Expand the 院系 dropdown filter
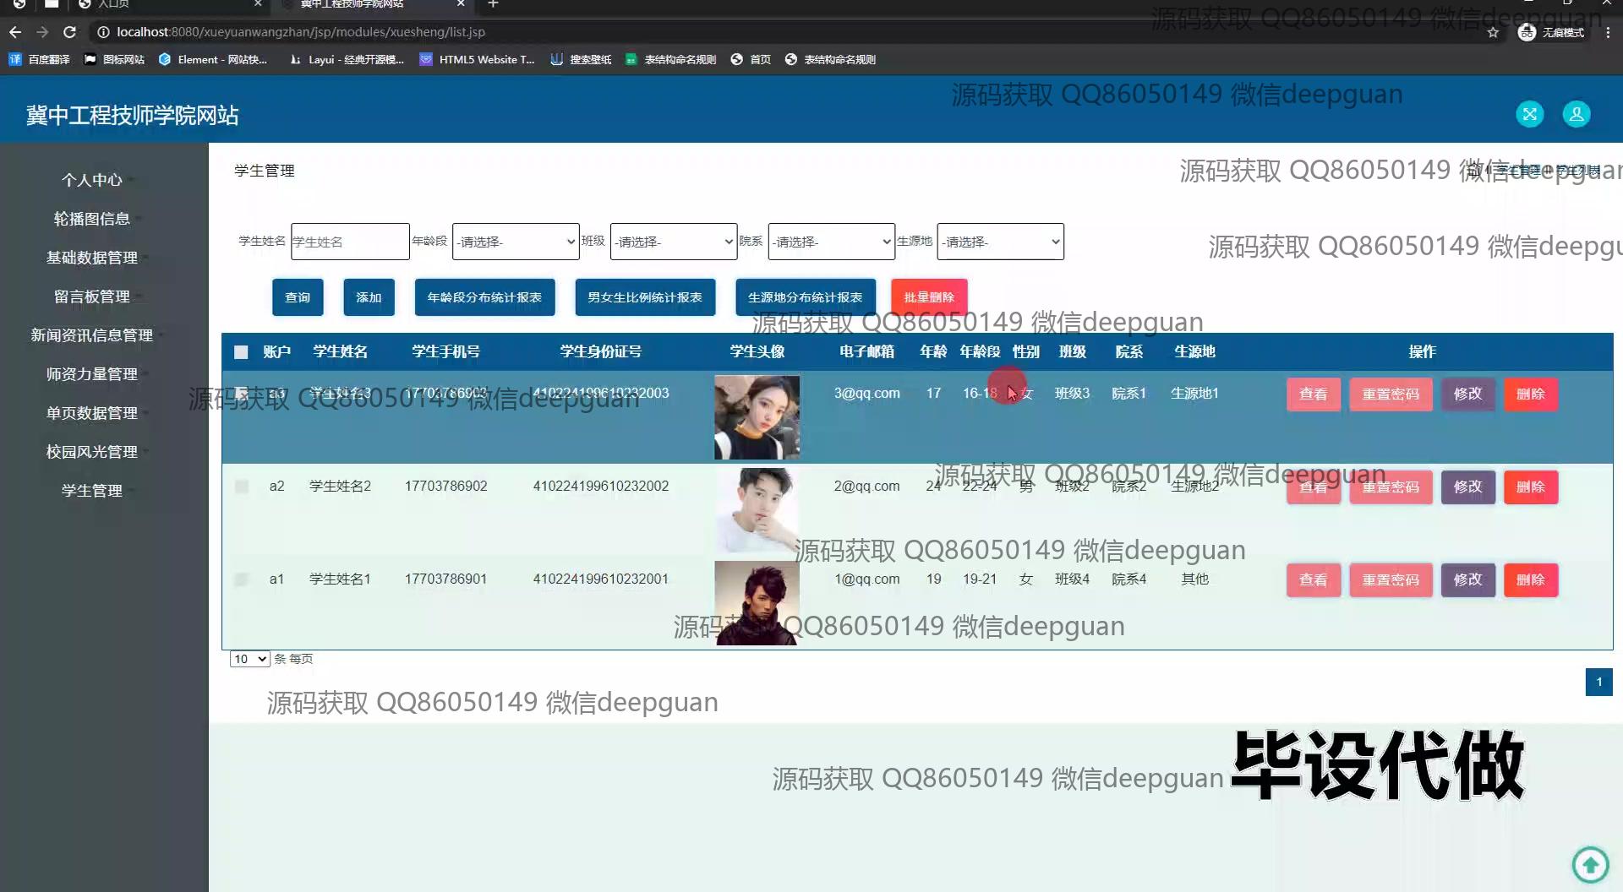Image resolution: width=1623 pixels, height=892 pixels. pyautogui.click(x=831, y=242)
